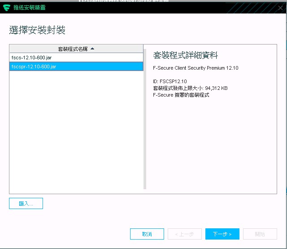Viewport: 287px width, 249px height.
Task: Select the fscspr-12.10-600.jar package
Action: [76, 67]
